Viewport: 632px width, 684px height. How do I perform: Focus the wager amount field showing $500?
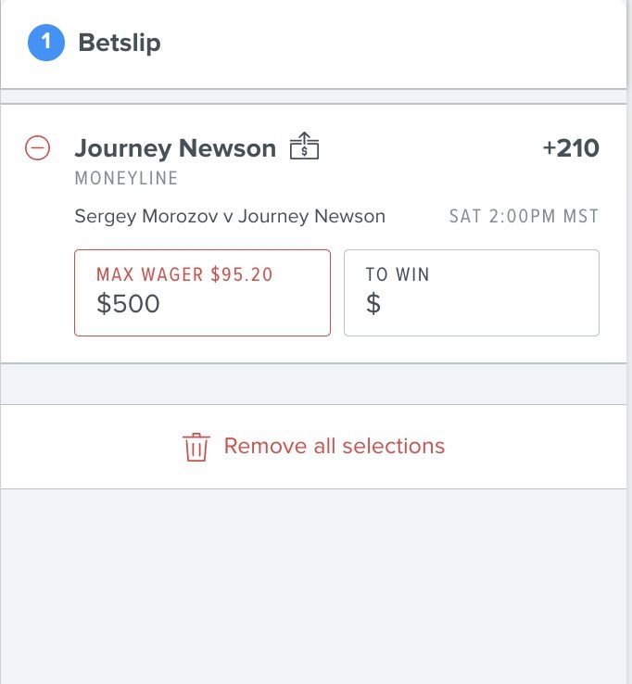(202, 293)
